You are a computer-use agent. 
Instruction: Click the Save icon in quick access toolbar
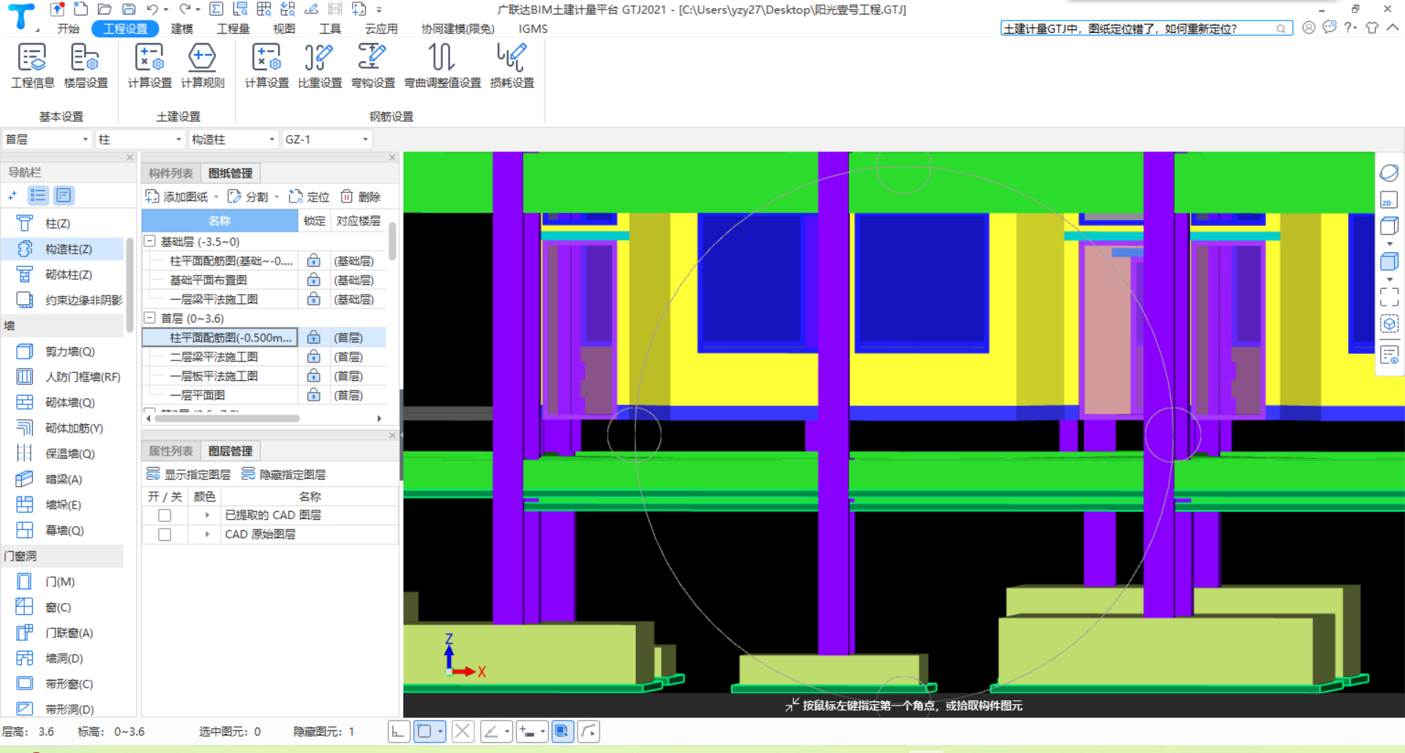point(129,10)
